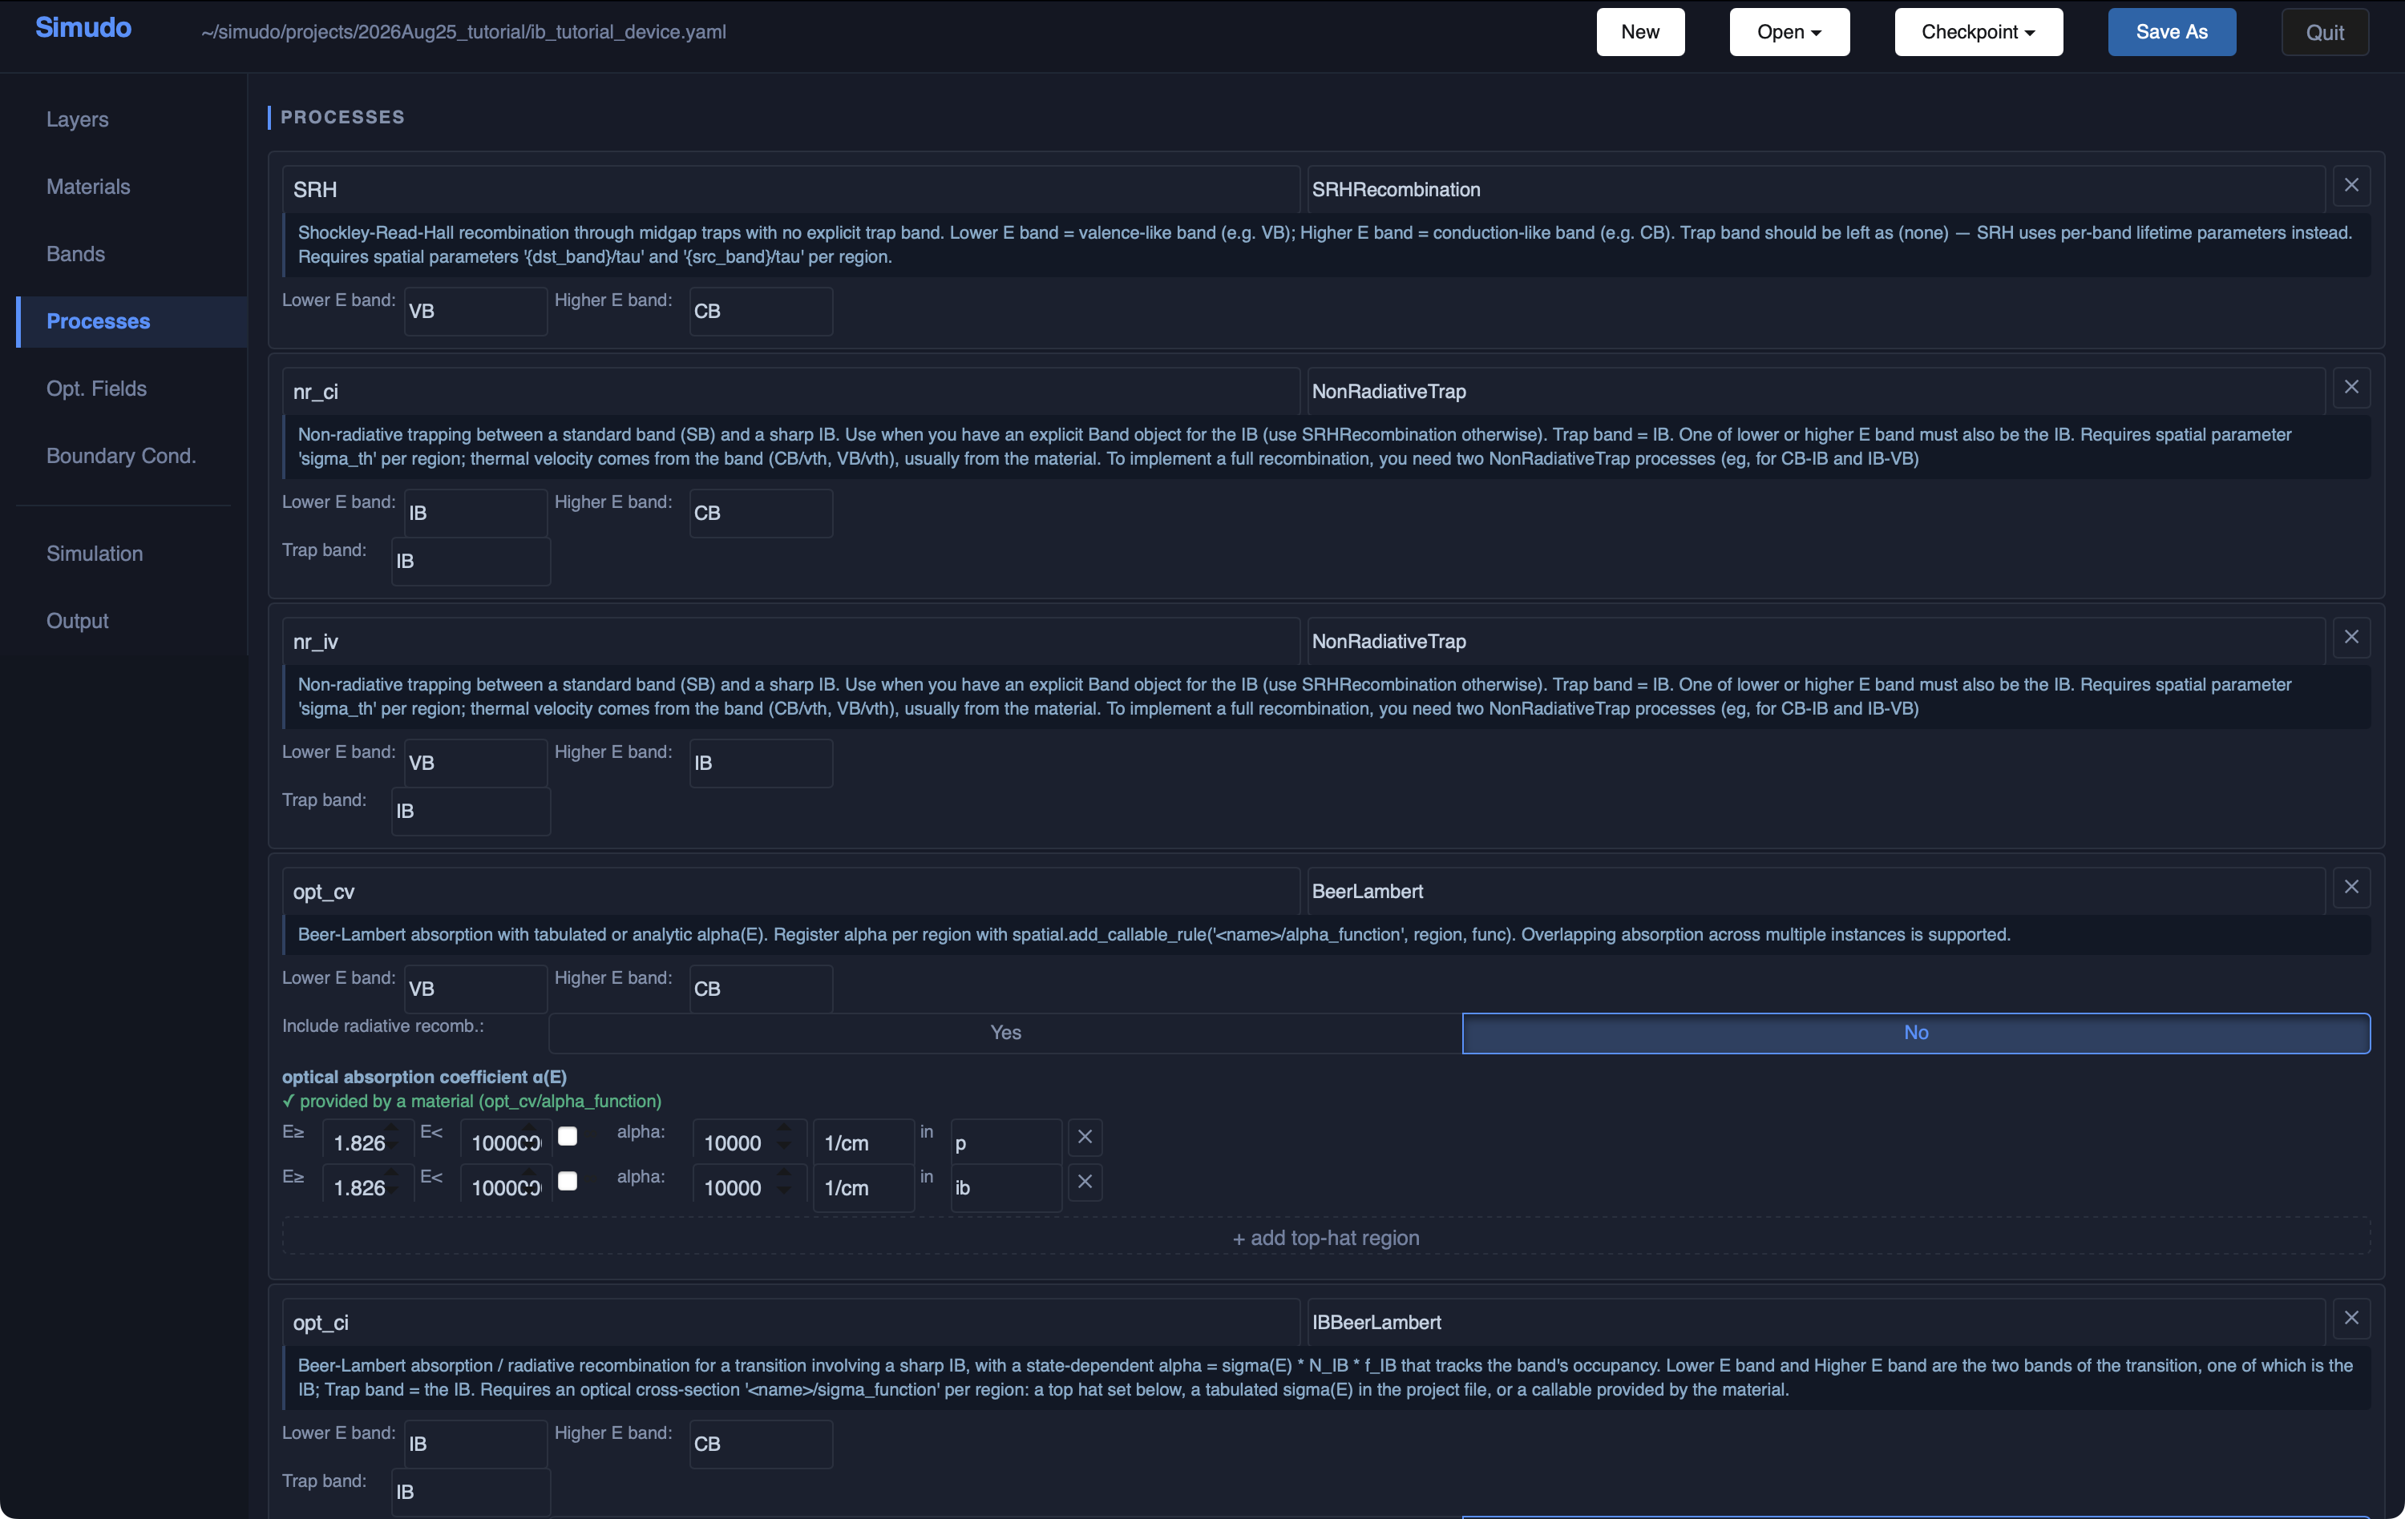Viewport: 2405px width, 1519px height.
Task: Change the region p selection
Action: pyautogui.click(x=1006, y=1142)
